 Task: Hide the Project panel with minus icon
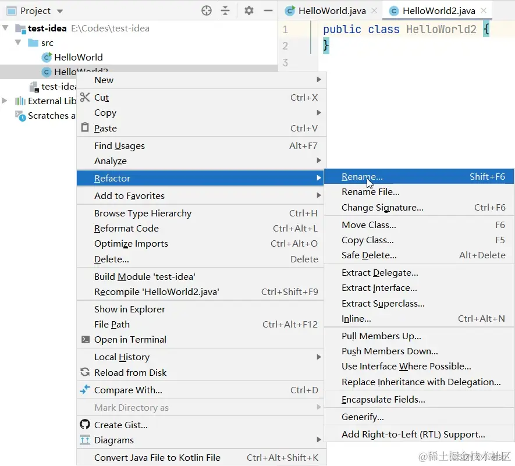(268, 11)
